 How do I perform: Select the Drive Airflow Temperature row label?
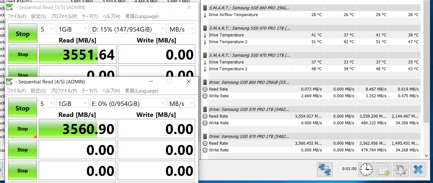pos(233,15)
